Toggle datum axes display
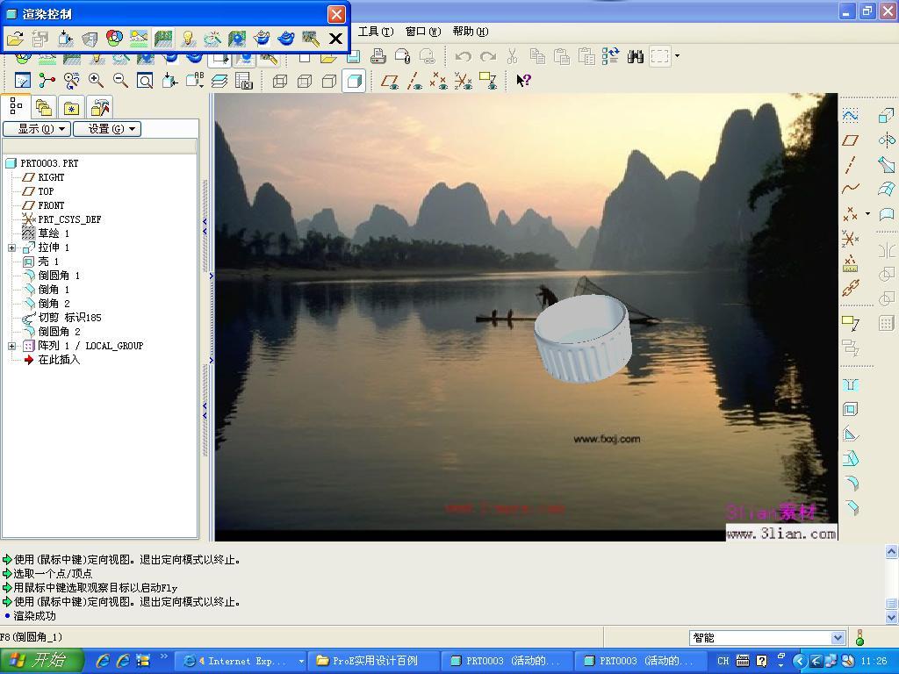Image resolution: width=899 pixels, height=674 pixels. tap(414, 81)
